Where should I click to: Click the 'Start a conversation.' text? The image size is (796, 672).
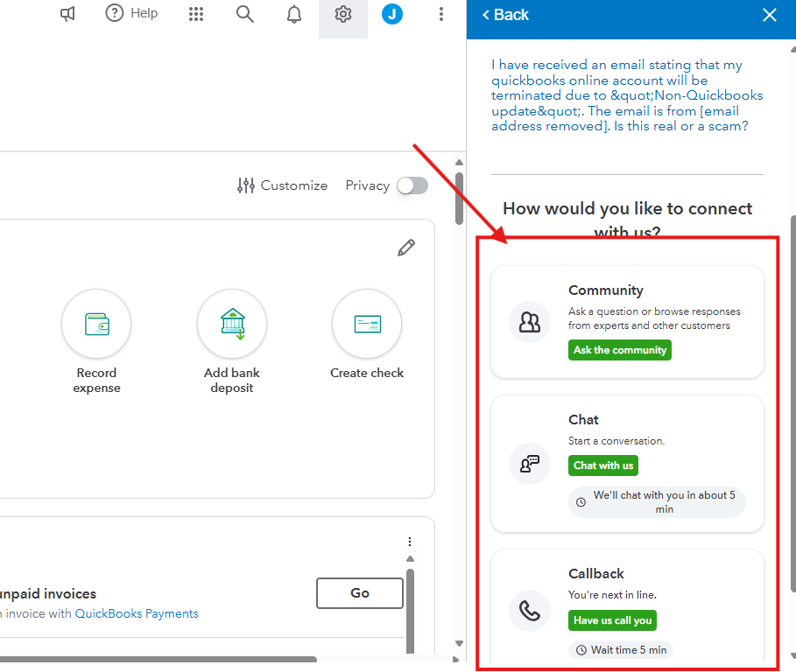click(616, 441)
